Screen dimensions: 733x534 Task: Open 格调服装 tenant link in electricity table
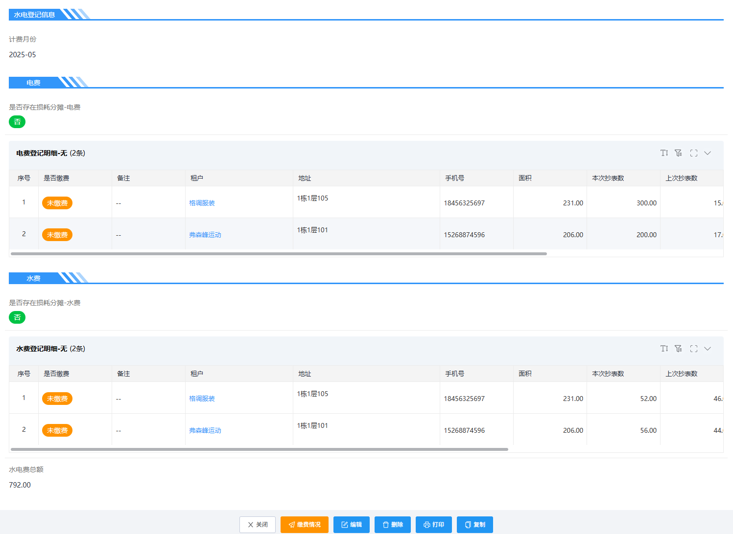pyautogui.click(x=202, y=203)
